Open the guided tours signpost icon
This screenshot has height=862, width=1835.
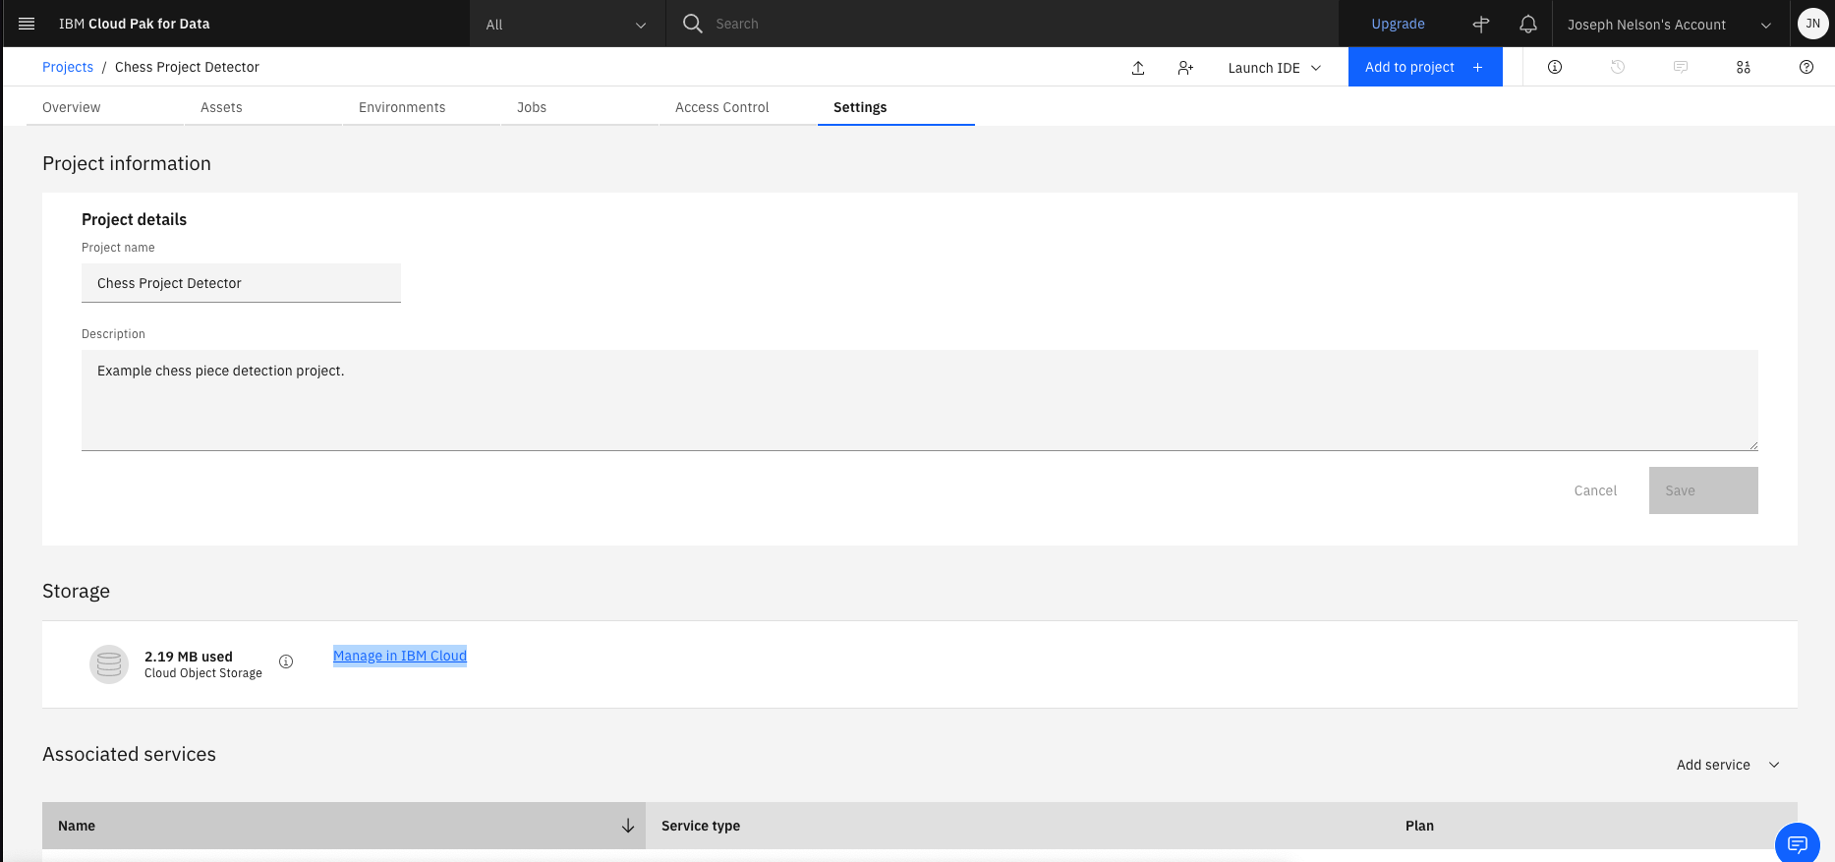point(1481,24)
